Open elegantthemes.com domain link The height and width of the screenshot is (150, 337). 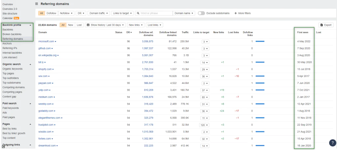pyautogui.click(x=49, y=118)
